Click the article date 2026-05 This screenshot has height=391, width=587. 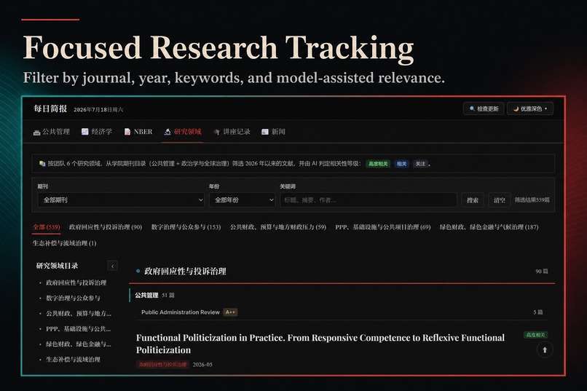202,365
